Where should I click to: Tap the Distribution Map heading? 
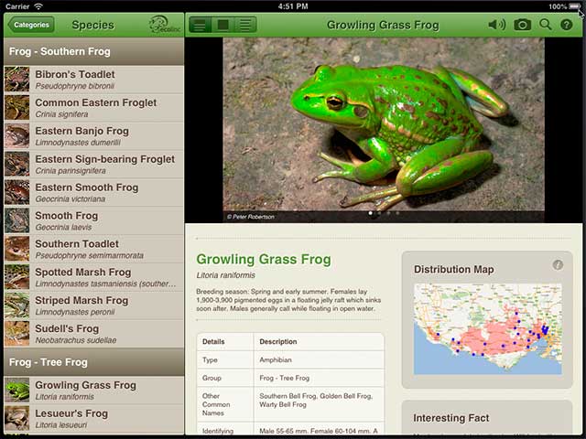pyautogui.click(x=454, y=269)
